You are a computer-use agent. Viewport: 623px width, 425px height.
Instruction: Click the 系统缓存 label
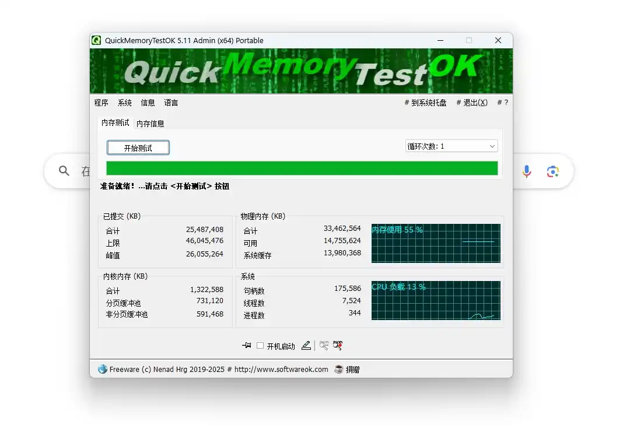tap(257, 255)
